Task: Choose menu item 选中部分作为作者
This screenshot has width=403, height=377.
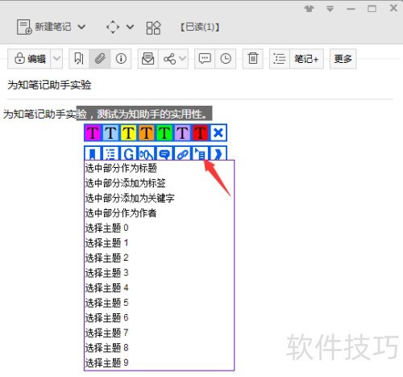Action: [x=159, y=213]
